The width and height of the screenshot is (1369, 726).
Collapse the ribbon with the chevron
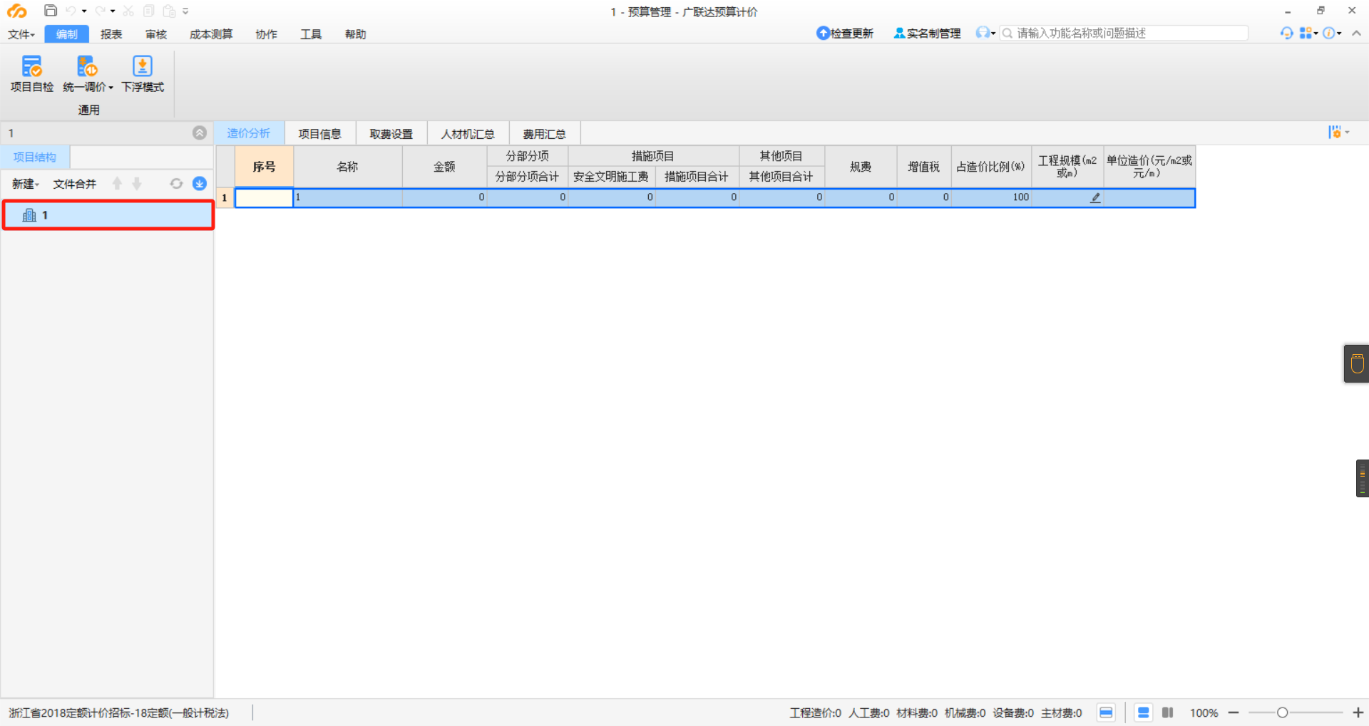point(1356,33)
